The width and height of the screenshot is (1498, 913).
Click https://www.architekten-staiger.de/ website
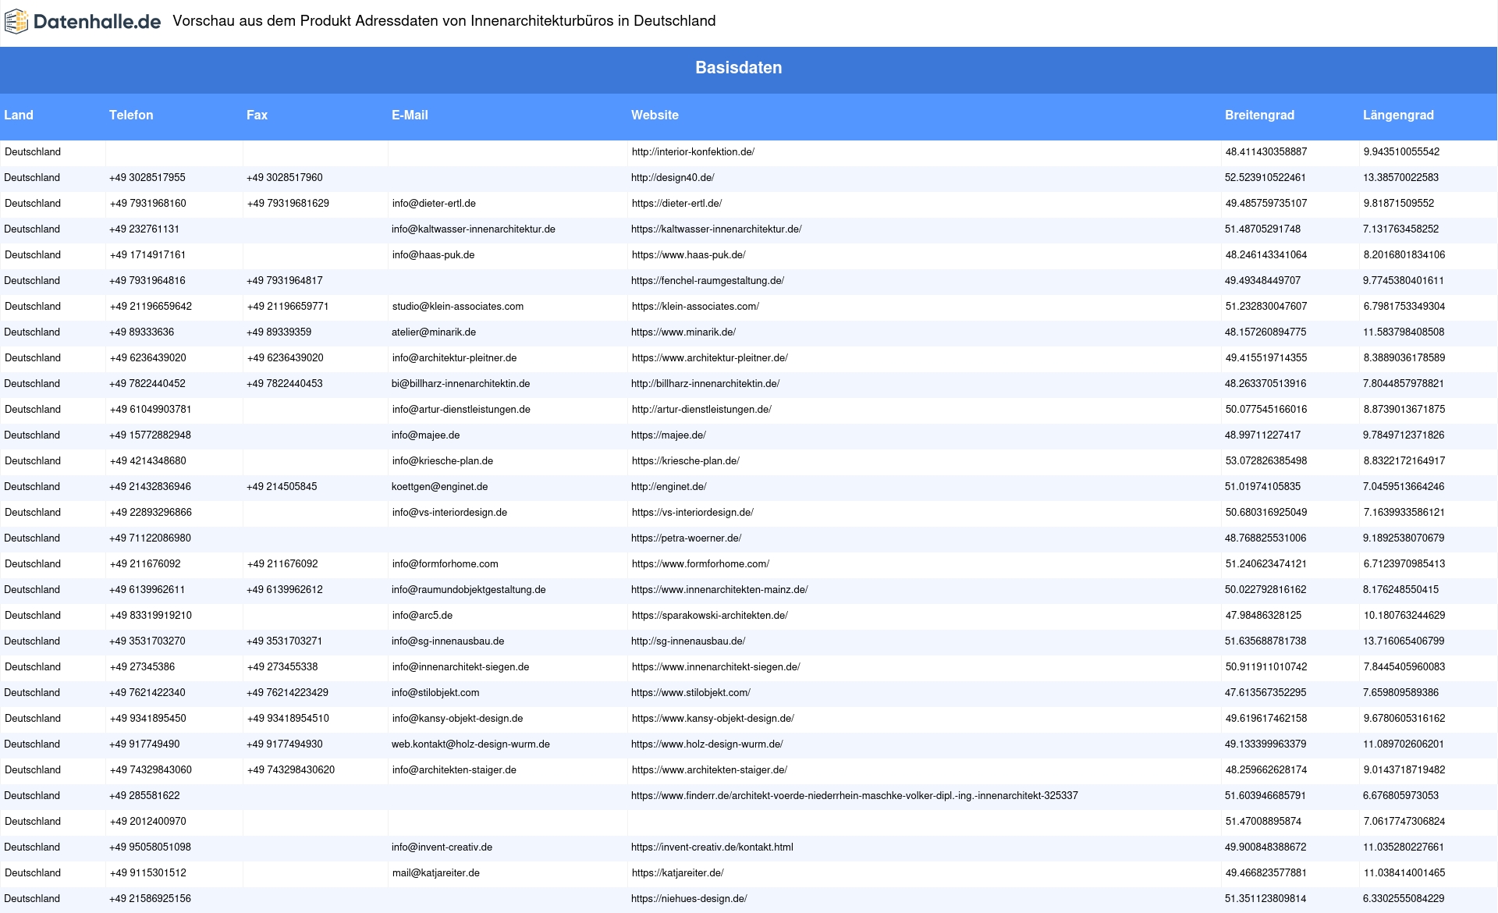[x=709, y=770]
